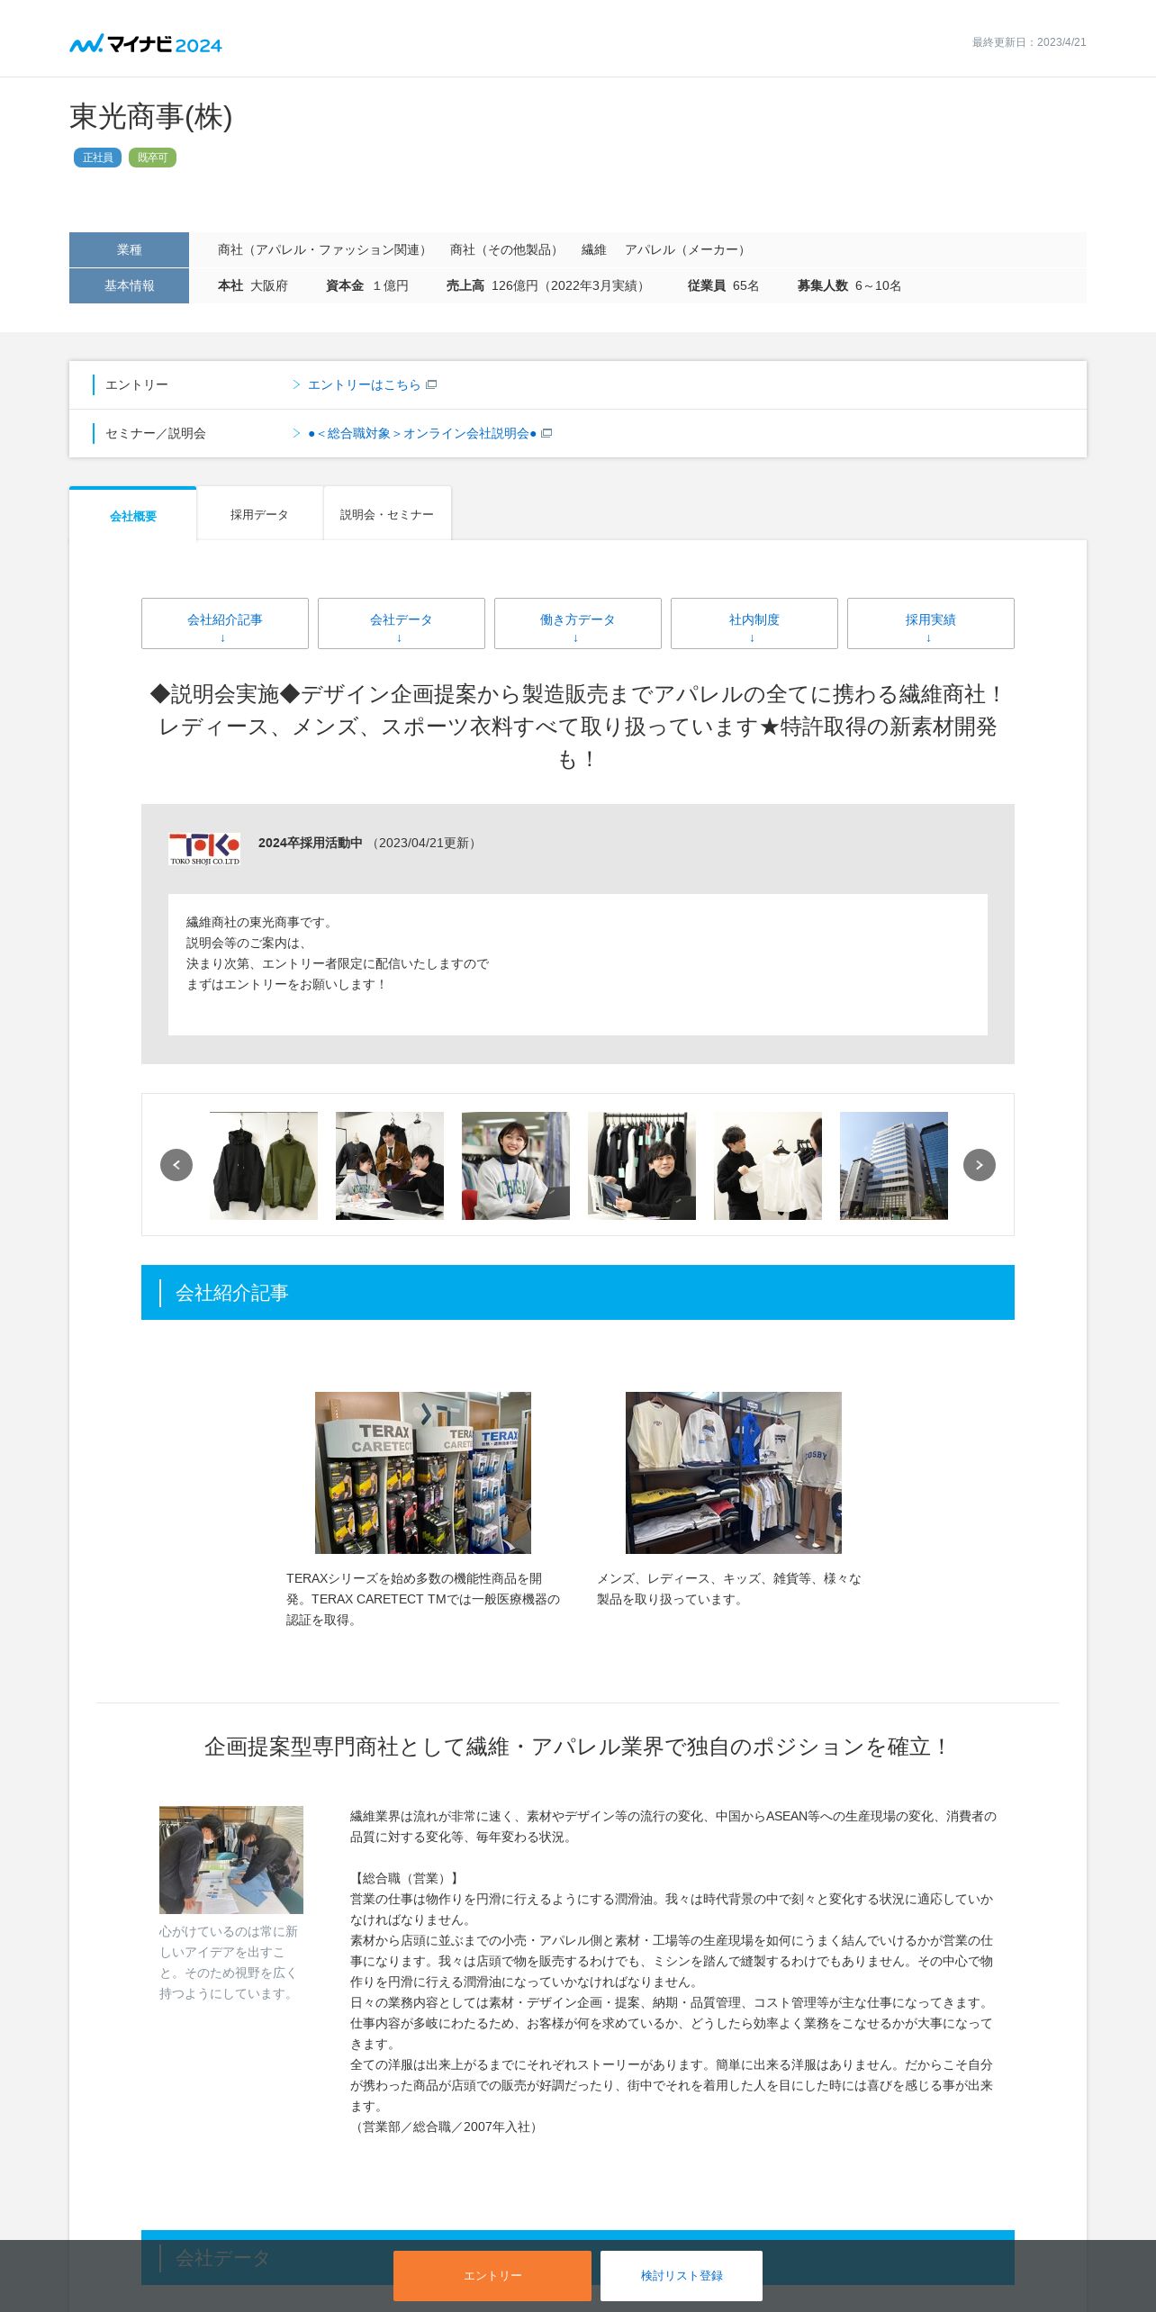This screenshot has width=1156, height=2312.
Task: Click photo of staff checking fabric
Action: click(231, 1860)
